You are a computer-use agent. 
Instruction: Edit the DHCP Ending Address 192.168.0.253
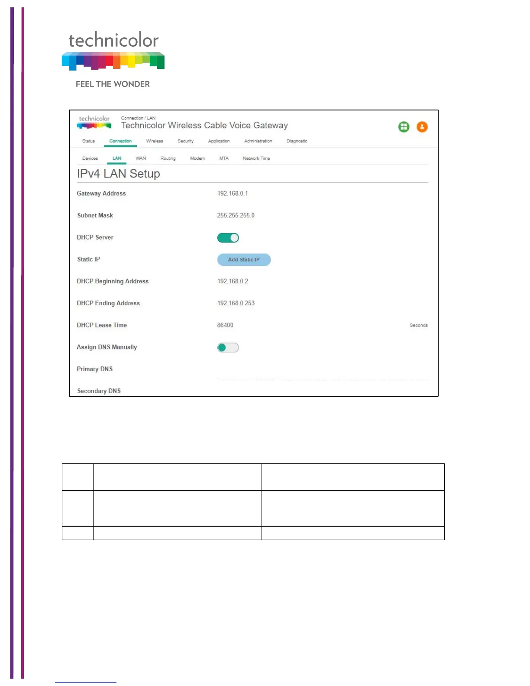coord(236,303)
